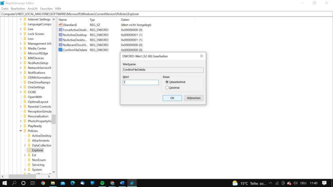Select the ActiveDesktop key
Viewport: 333px width, 187px height.
(42, 136)
